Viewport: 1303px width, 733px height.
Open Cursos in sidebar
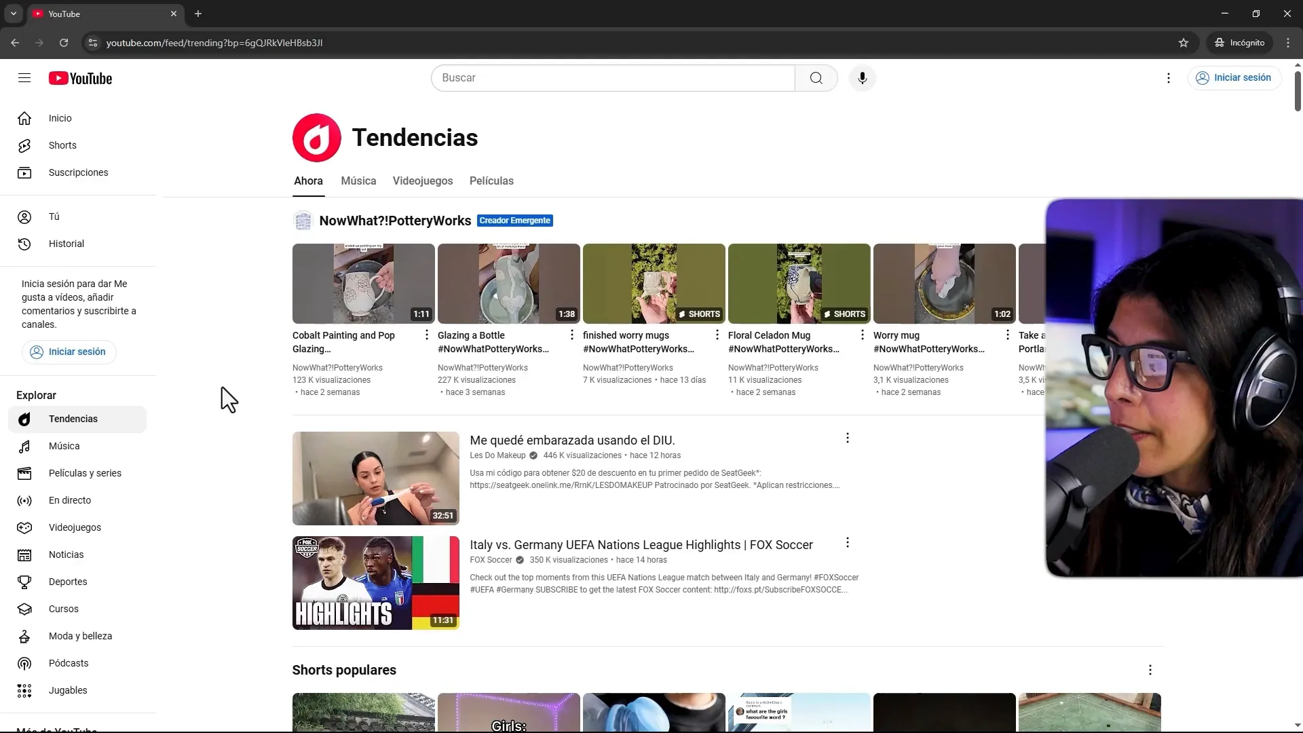[x=77, y=609]
